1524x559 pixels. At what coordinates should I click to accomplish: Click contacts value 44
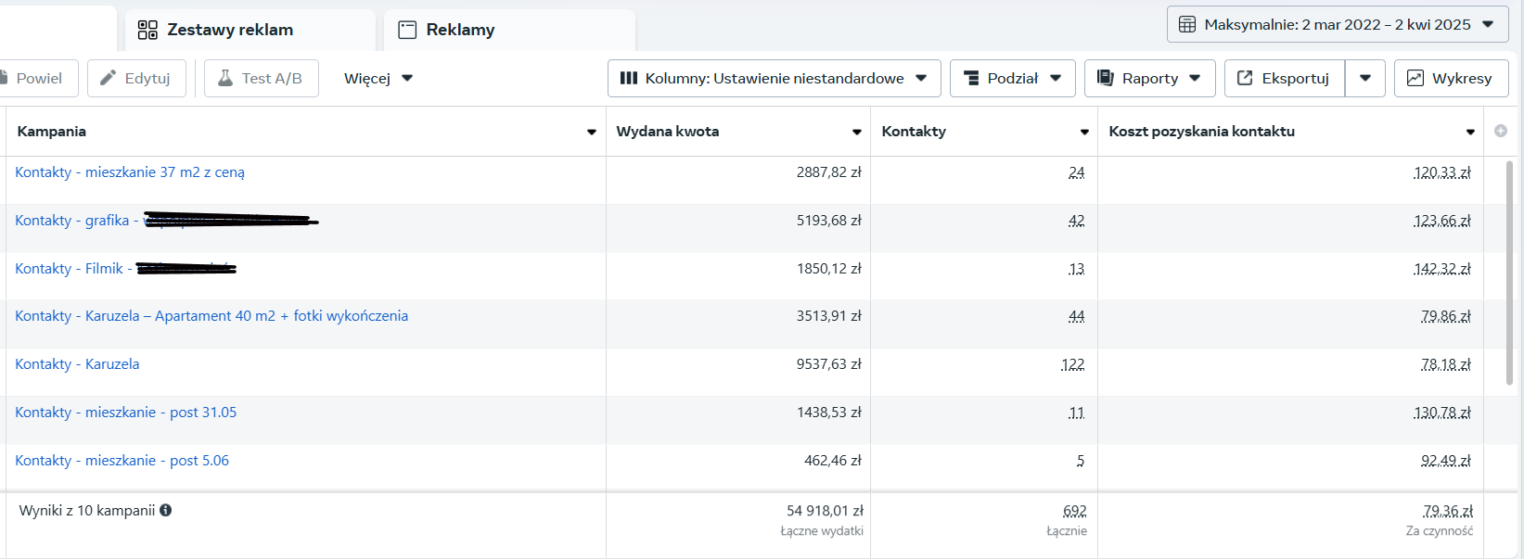pyautogui.click(x=1077, y=316)
